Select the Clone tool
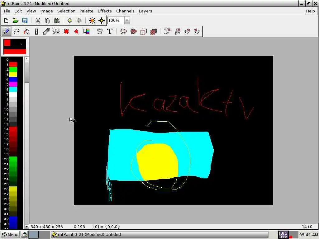Screen dimensions: 319x239 point(56,31)
